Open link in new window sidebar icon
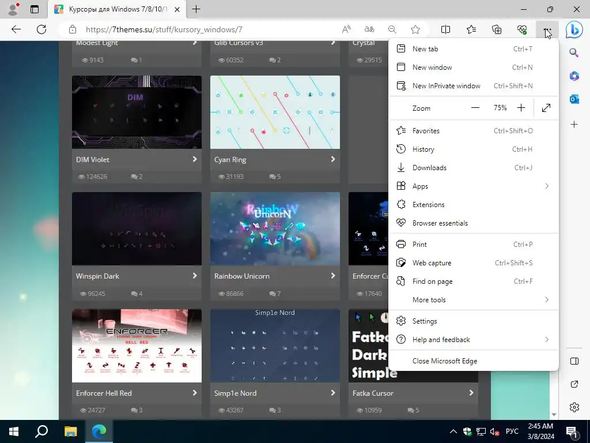The height and width of the screenshot is (443, 590). click(574, 384)
